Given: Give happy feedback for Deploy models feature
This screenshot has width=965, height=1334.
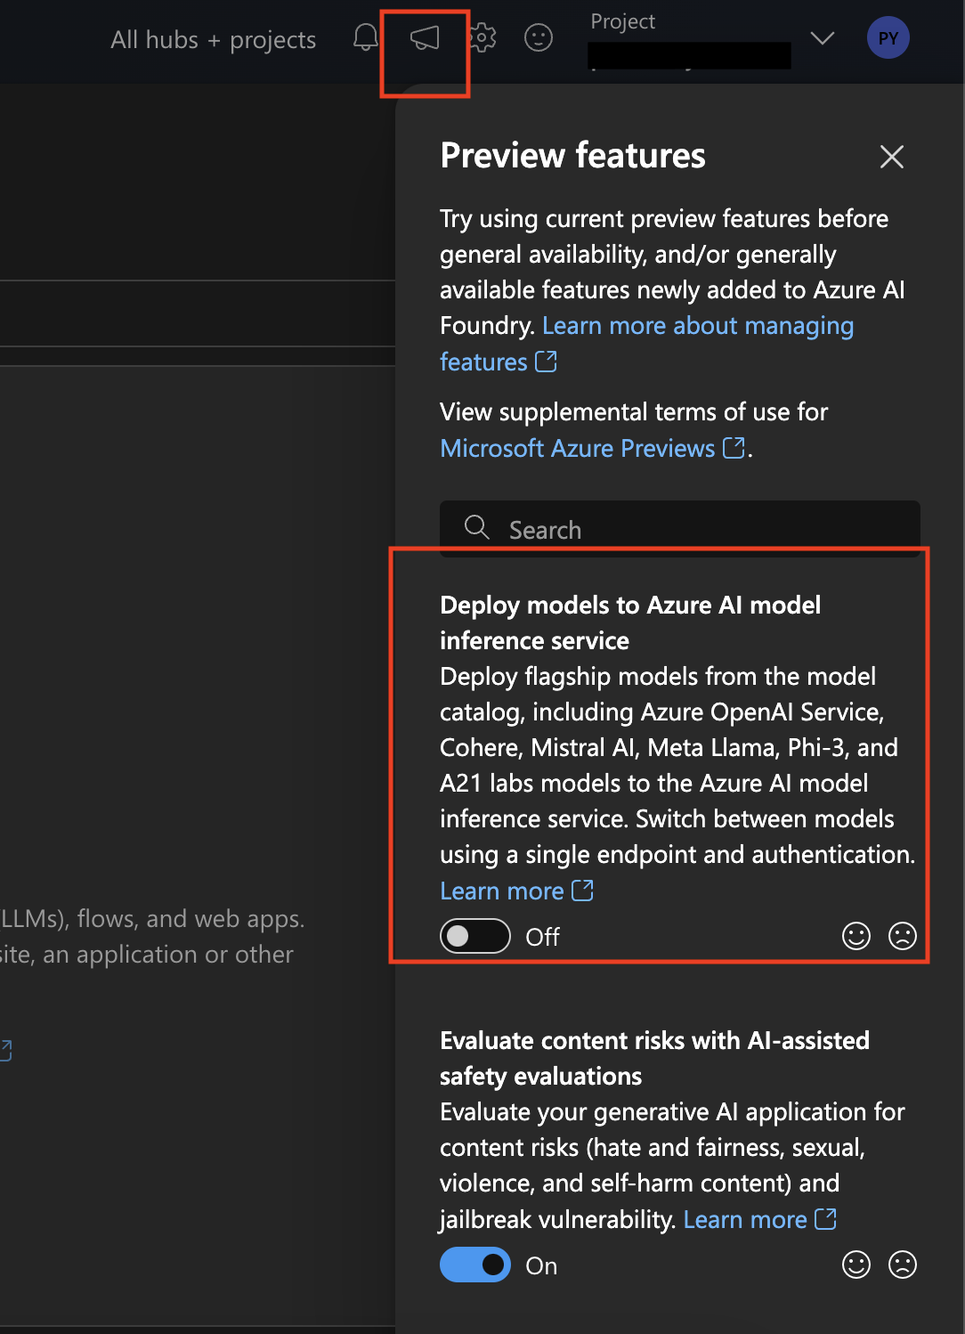Looking at the screenshot, I should [856, 936].
